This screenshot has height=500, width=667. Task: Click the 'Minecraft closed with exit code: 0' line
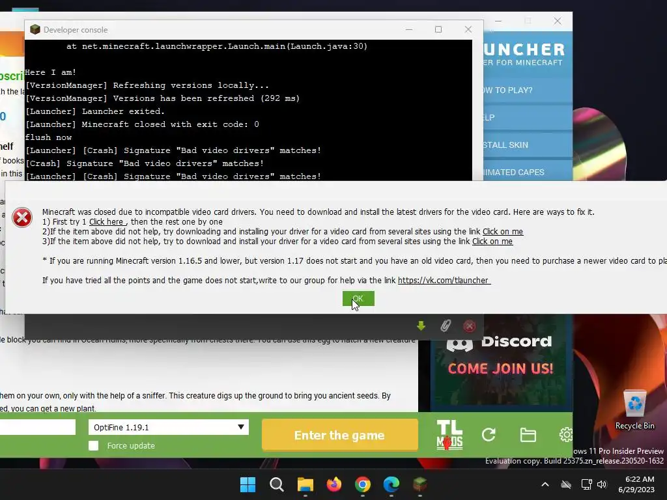[x=142, y=124]
